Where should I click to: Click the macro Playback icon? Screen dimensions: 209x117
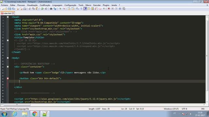(x=116, y=9)
